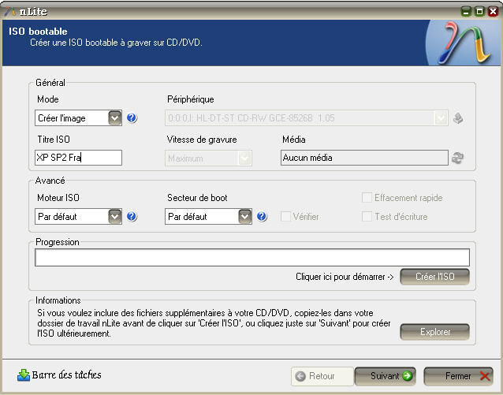Image resolution: width=503 pixels, height=395 pixels.
Task: Click inside the Titre ISO text field
Action: tap(78, 158)
